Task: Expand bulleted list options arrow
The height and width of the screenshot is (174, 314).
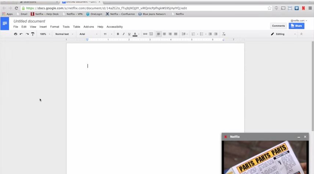Action: pos(206,34)
